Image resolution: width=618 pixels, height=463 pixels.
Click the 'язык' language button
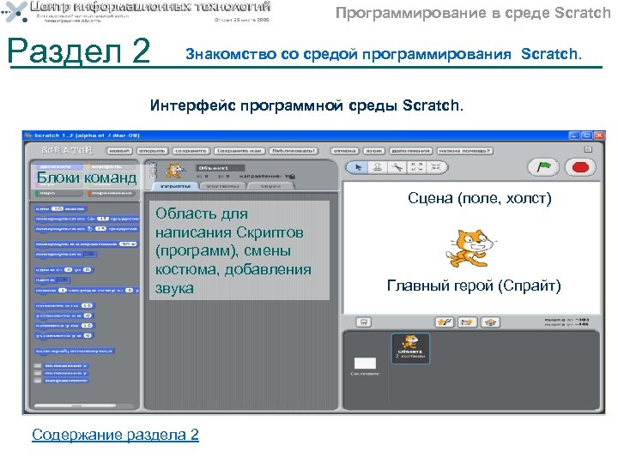click(x=373, y=151)
